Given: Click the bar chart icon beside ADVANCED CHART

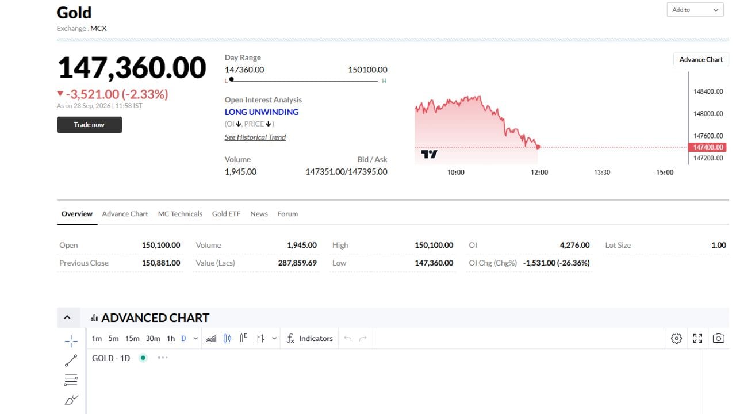Looking at the screenshot, I should (x=94, y=318).
